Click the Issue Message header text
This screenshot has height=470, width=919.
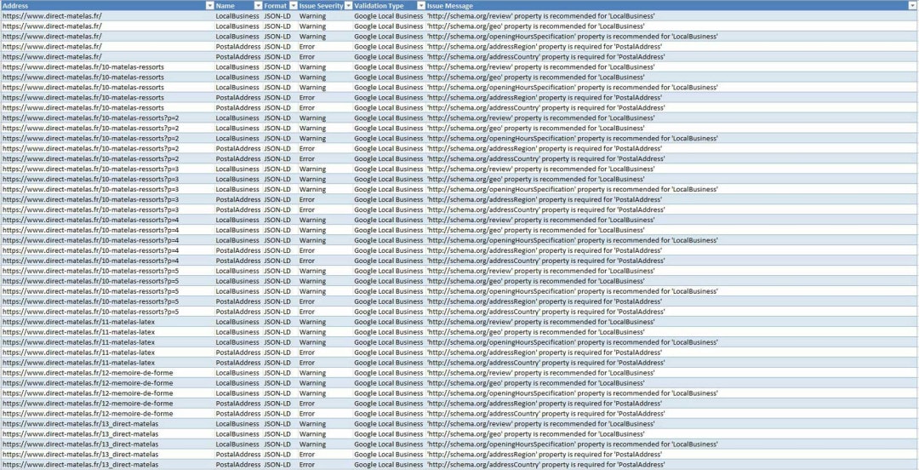pos(449,6)
